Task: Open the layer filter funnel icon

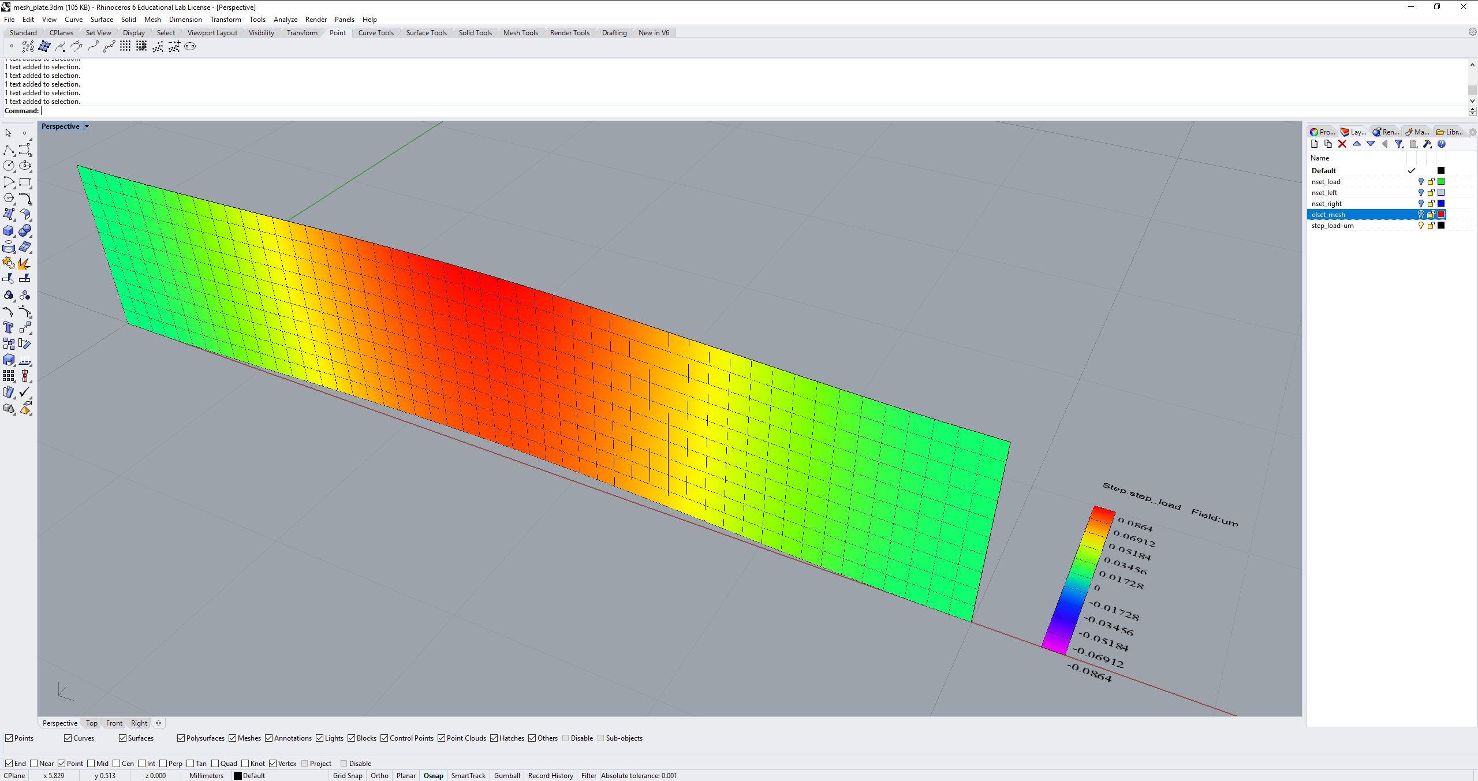Action: tap(1398, 144)
